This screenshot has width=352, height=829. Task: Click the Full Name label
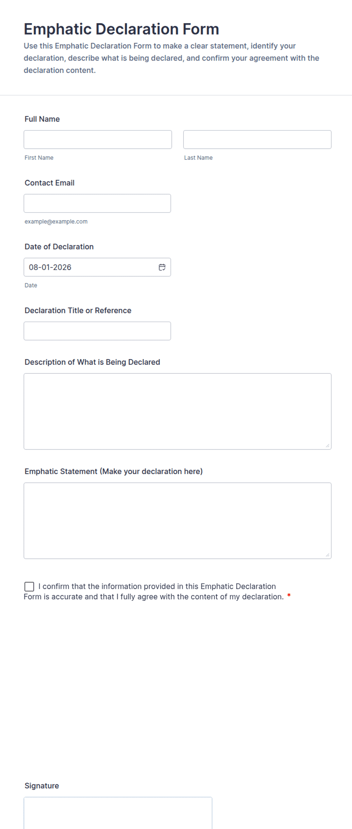tap(42, 119)
